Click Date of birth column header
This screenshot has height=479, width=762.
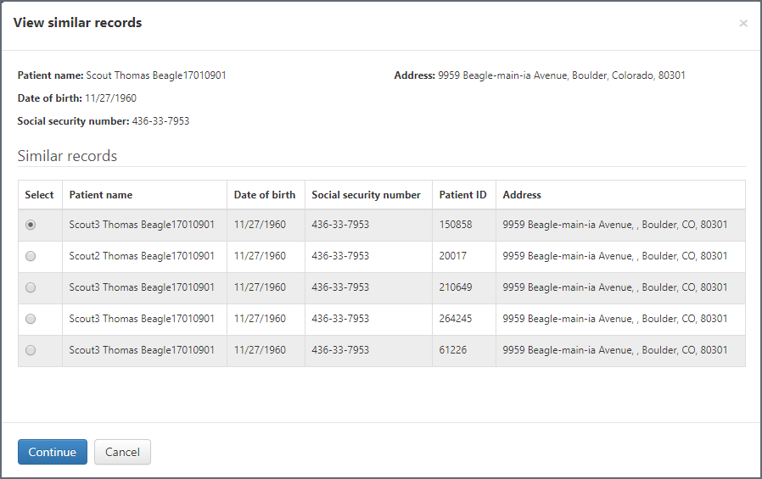coord(265,195)
